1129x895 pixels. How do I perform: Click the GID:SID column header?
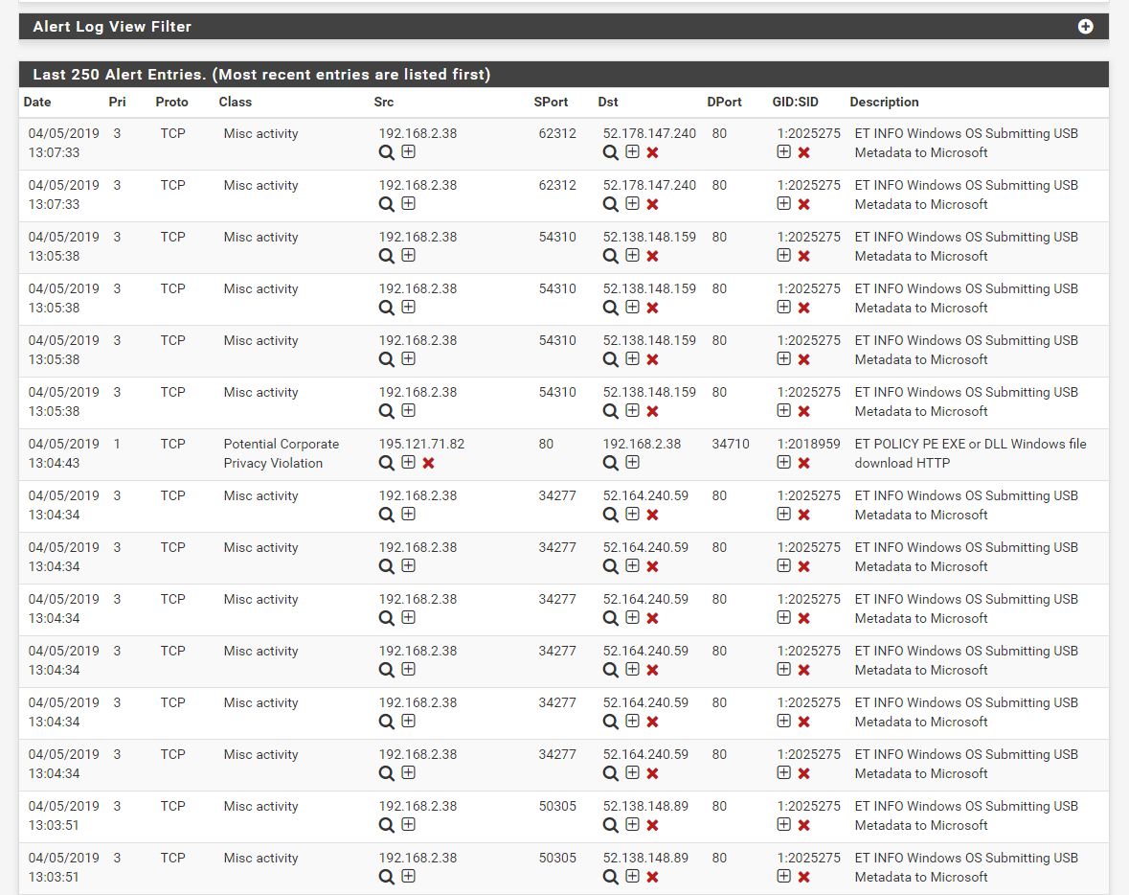pos(795,102)
